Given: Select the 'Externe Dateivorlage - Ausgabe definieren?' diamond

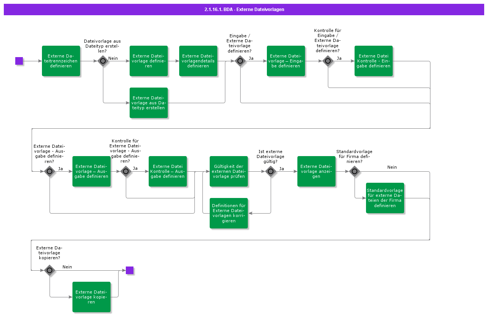Looking at the screenshot, I should coord(50,172).
